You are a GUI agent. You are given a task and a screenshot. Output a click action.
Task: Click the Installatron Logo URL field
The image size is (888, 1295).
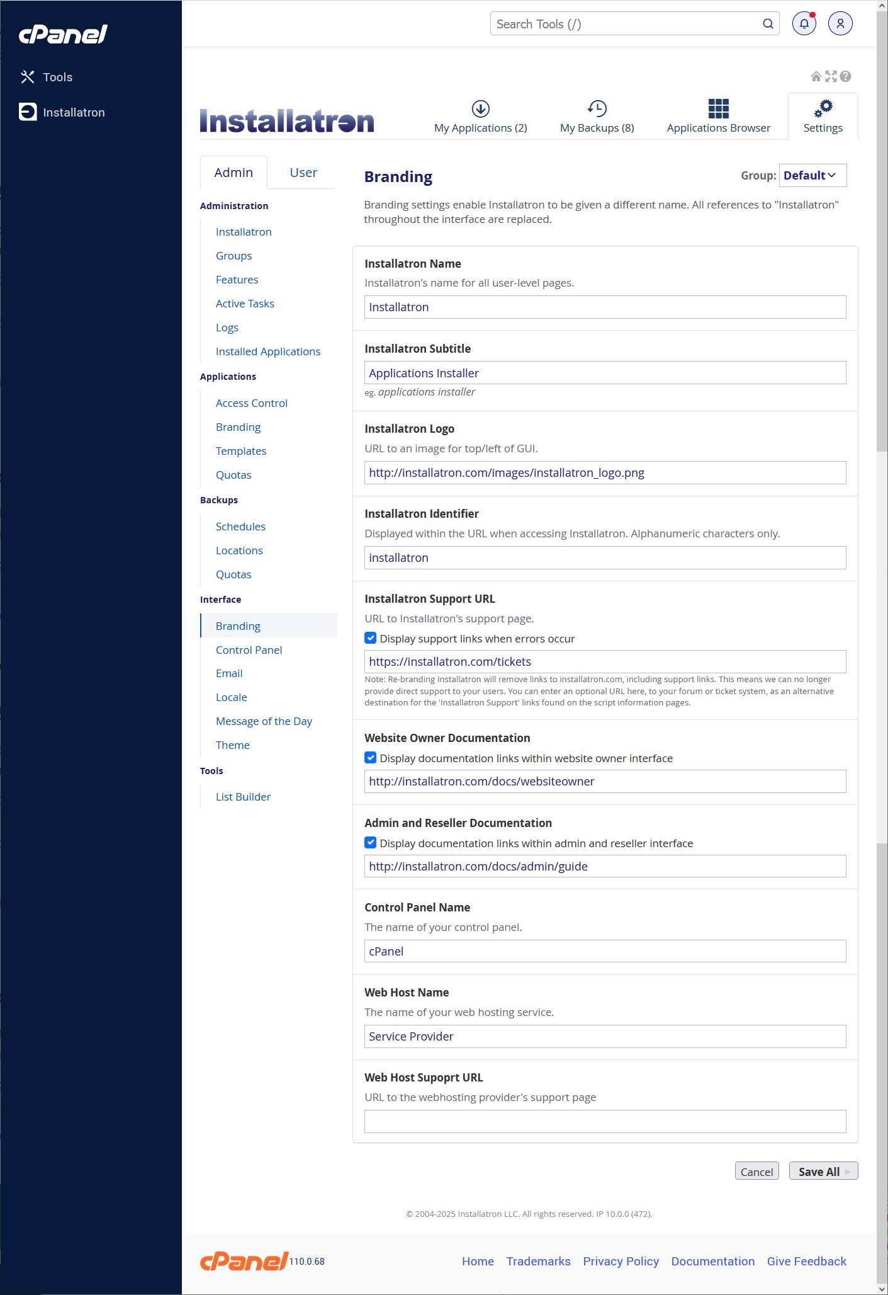605,472
